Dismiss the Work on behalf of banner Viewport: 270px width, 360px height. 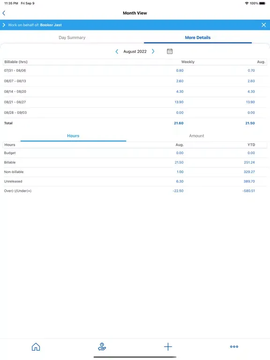(263, 25)
